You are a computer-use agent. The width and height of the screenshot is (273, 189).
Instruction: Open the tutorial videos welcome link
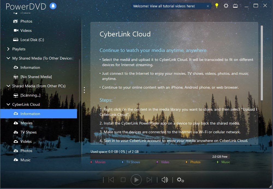pos(164,6)
